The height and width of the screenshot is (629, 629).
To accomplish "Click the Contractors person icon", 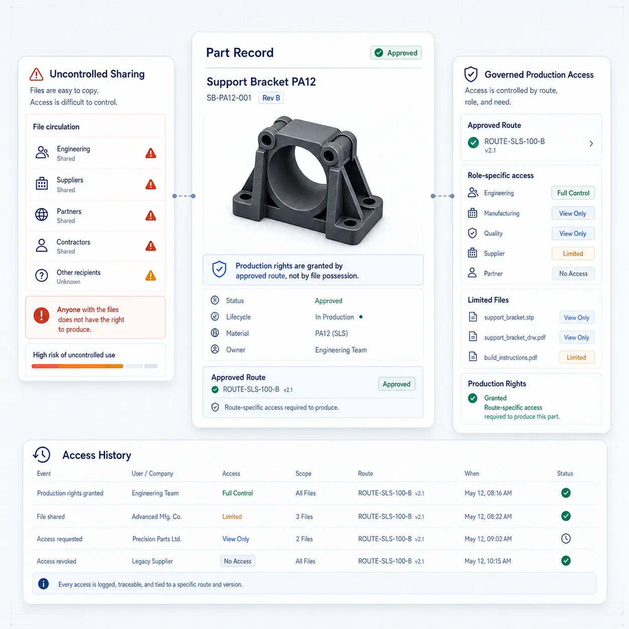I will click(42, 245).
